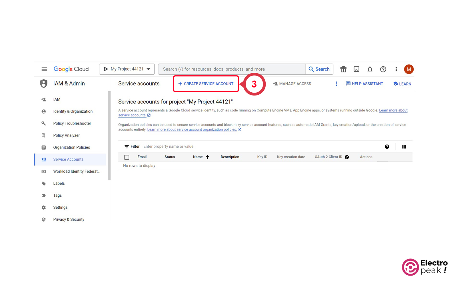Screen dimensions: 457x285
Task: Click the Tags arrow-shaped icon
Action: 44,196
